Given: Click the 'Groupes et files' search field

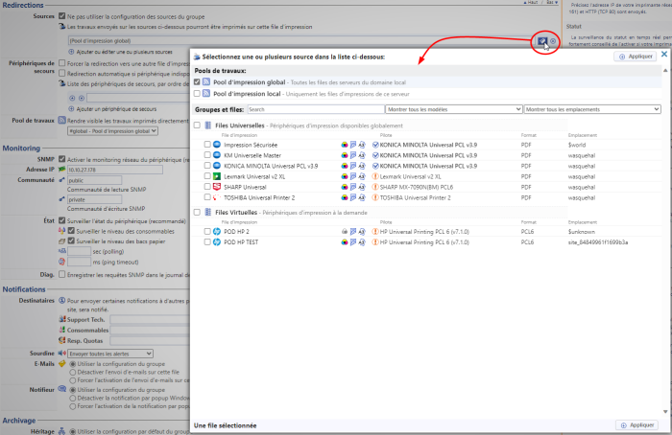Looking at the screenshot, I should click(x=314, y=110).
